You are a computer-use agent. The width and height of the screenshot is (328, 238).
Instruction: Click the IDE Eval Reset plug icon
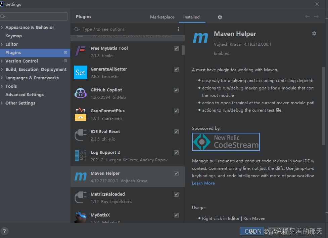click(x=81, y=135)
